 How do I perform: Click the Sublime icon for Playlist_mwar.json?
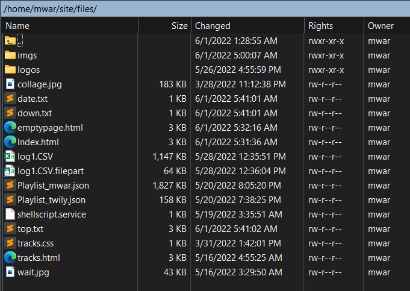coord(10,185)
